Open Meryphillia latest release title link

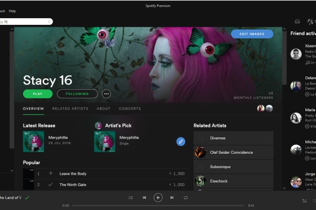pos(58,137)
